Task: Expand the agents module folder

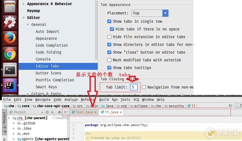Action: (x=14, y=139)
